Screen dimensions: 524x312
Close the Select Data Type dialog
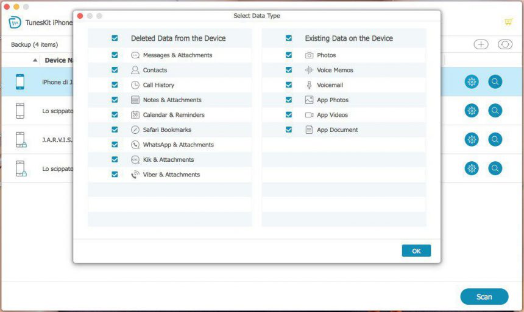point(80,16)
